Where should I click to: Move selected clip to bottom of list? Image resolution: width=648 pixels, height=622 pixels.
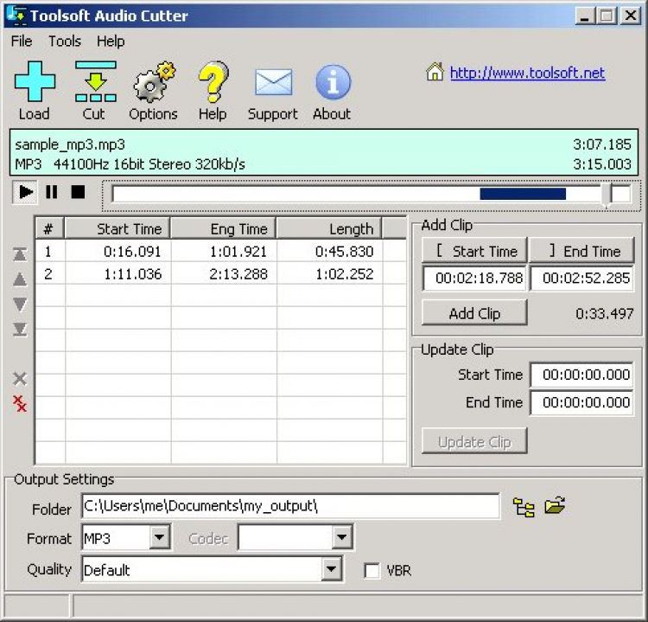20,330
